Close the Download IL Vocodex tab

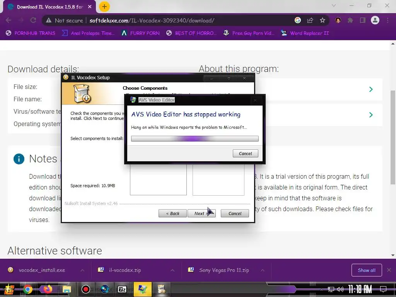click(90, 7)
